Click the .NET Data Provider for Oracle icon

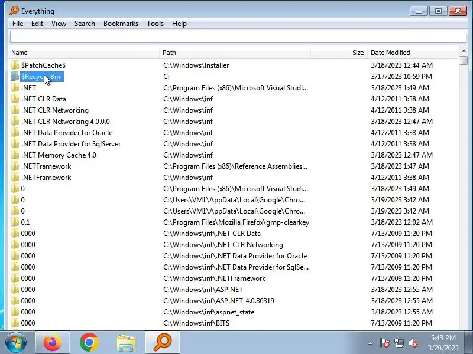tap(15, 132)
